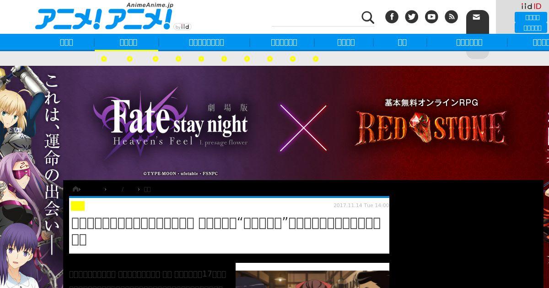Click the '基本無料オンラインRPG' banner text
This screenshot has height=288, width=549.
[431, 103]
